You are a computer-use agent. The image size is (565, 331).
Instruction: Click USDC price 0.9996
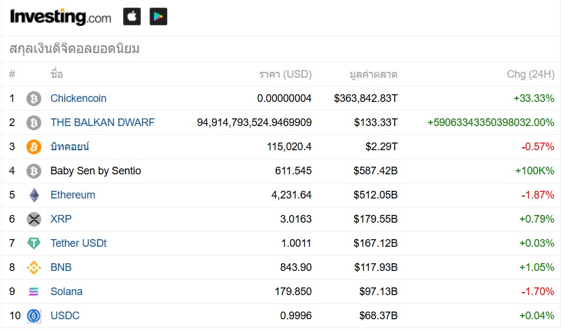[x=296, y=316]
